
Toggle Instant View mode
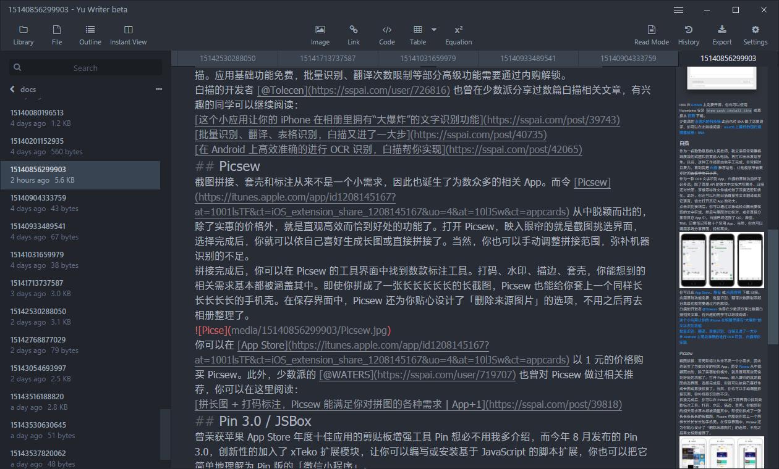click(x=129, y=35)
